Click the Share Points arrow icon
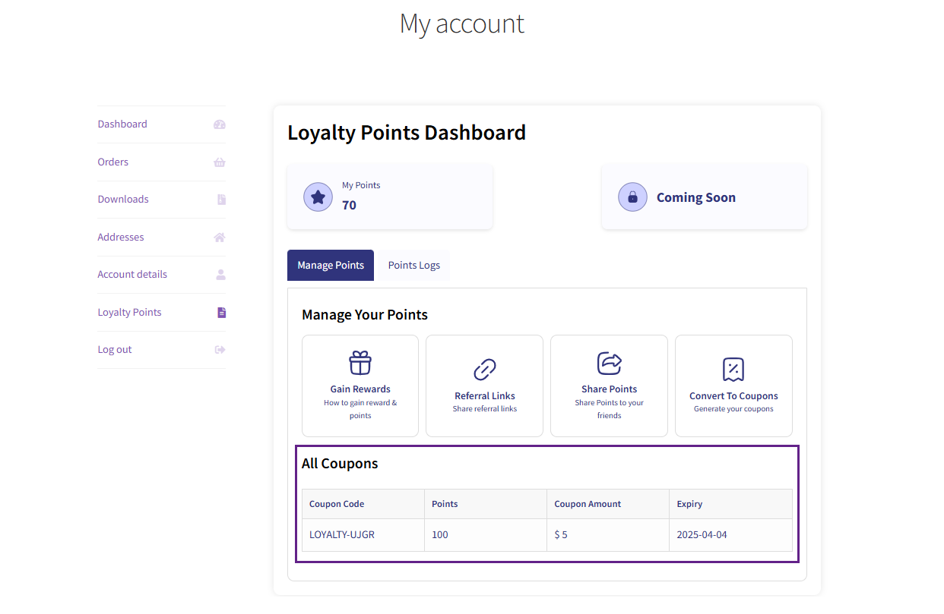The image size is (944, 614). click(610, 363)
